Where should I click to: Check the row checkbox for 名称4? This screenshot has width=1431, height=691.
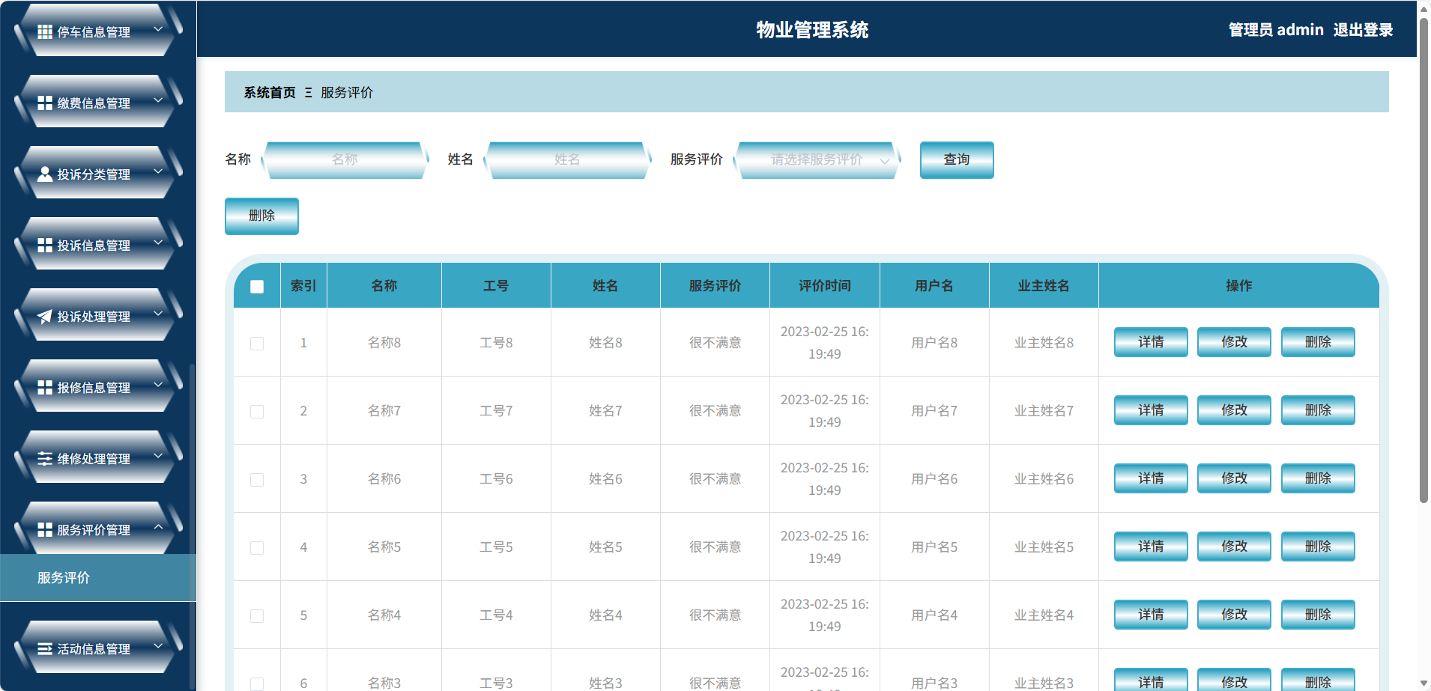257,615
